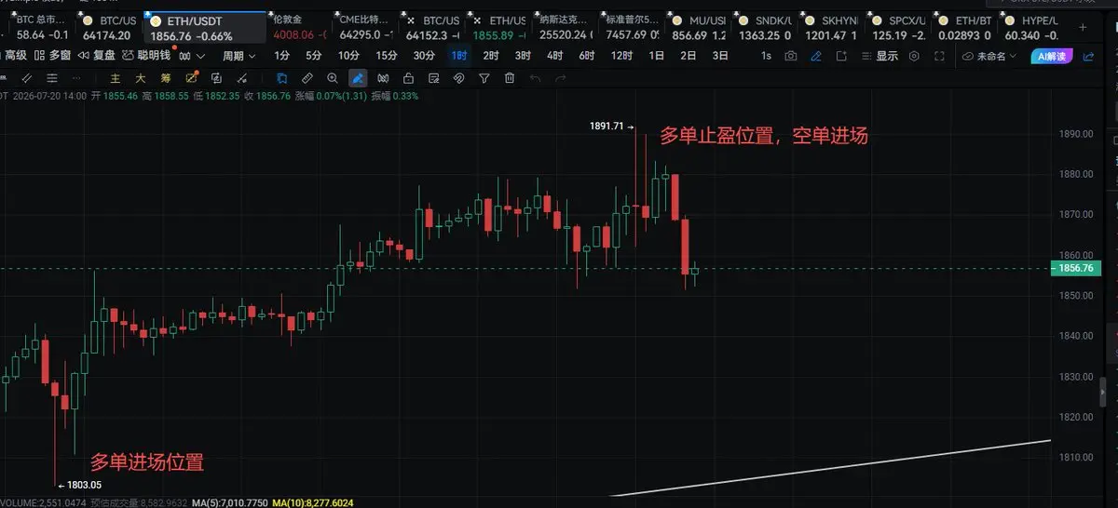Click the 主 indicator icon in drawing toolbar

[115, 78]
